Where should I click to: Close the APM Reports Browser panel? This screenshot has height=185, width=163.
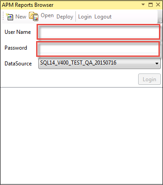[x=158, y=5]
